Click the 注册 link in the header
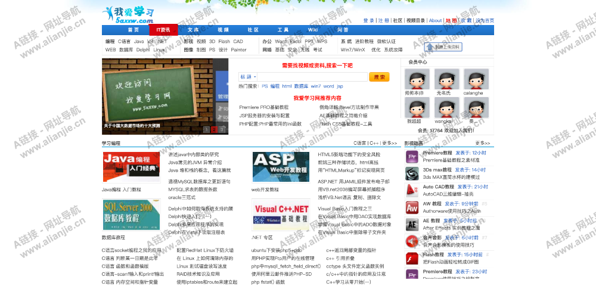This screenshot has height=289, width=596. pyautogui.click(x=383, y=20)
